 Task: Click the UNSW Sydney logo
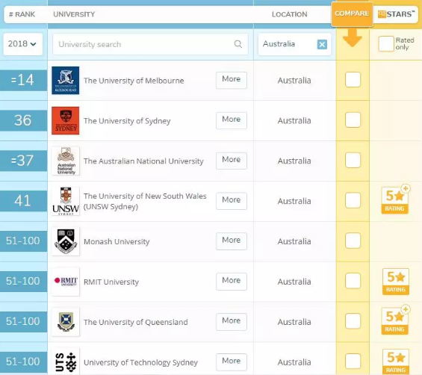66,201
